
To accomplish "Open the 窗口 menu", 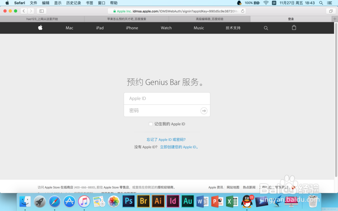I will pos(101,3).
